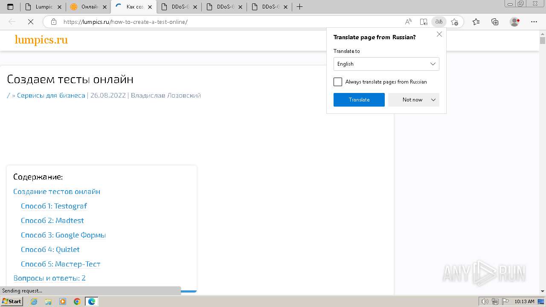The height and width of the screenshot is (307, 546).
Task: Click the article title Создаем тесты онлайн
Action: tap(70, 79)
